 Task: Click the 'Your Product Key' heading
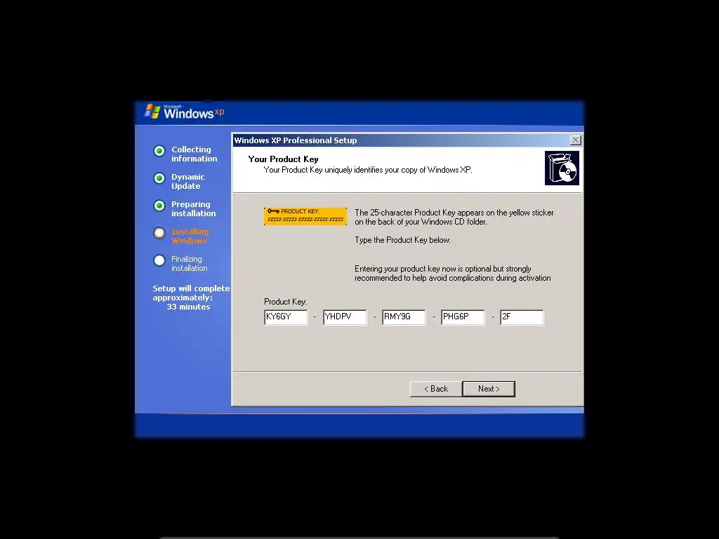coord(284,159)
